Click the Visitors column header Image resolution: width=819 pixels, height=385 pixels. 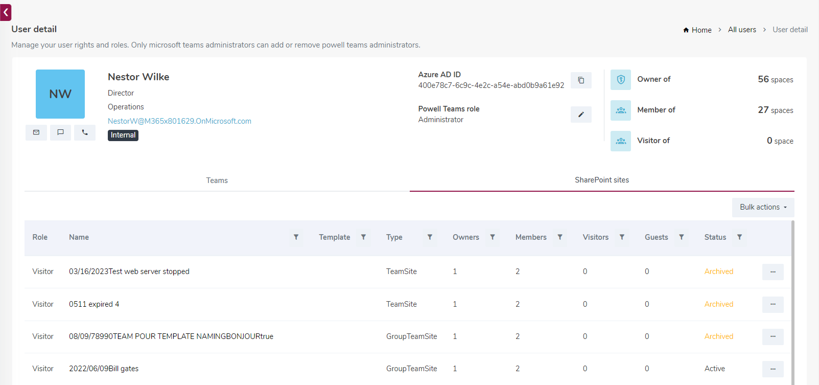coord(596,237)
